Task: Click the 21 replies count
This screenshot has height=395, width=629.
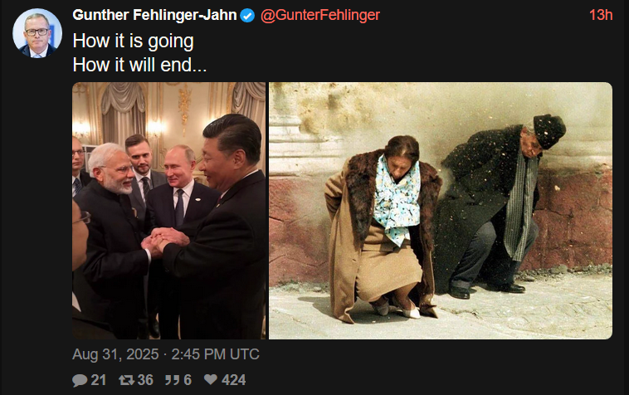Action: [x=98, y=380]
